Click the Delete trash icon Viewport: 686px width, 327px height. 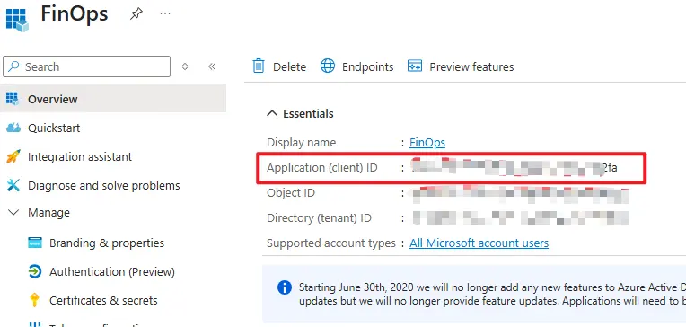click(x=259, y=66)
